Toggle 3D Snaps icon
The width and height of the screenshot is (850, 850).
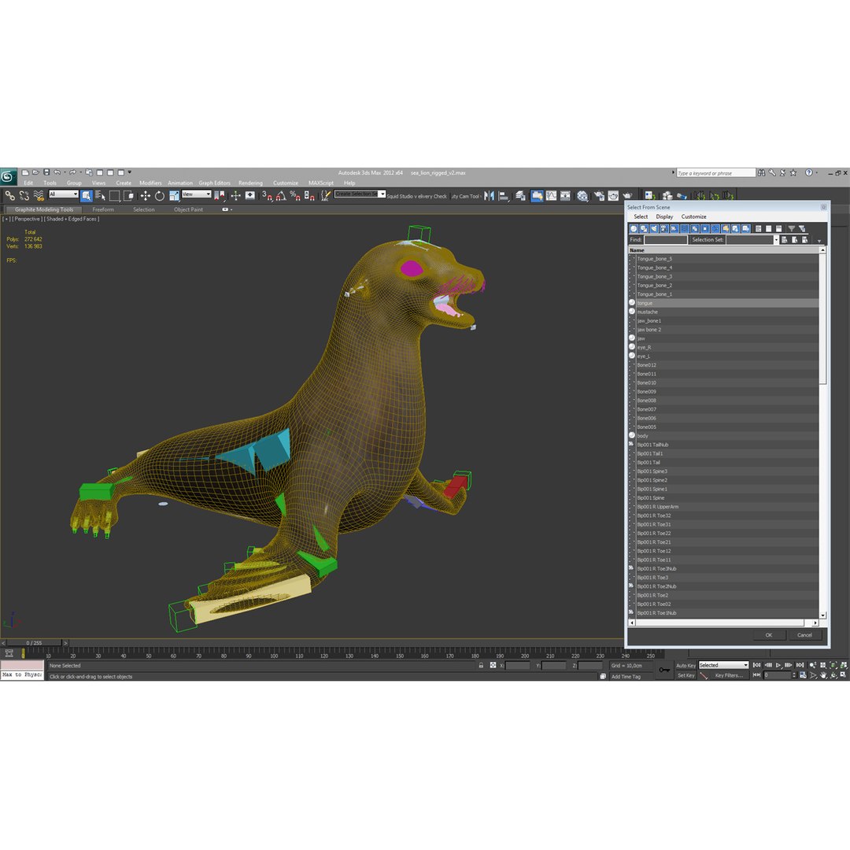coord(268,196)
